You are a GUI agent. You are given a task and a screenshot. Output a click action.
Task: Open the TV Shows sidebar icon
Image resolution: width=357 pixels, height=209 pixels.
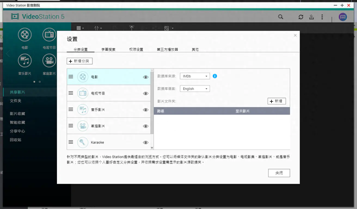coord(49,35)
